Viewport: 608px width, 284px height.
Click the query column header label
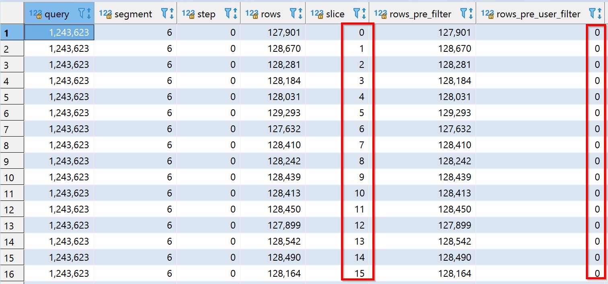tap(56, 13)
